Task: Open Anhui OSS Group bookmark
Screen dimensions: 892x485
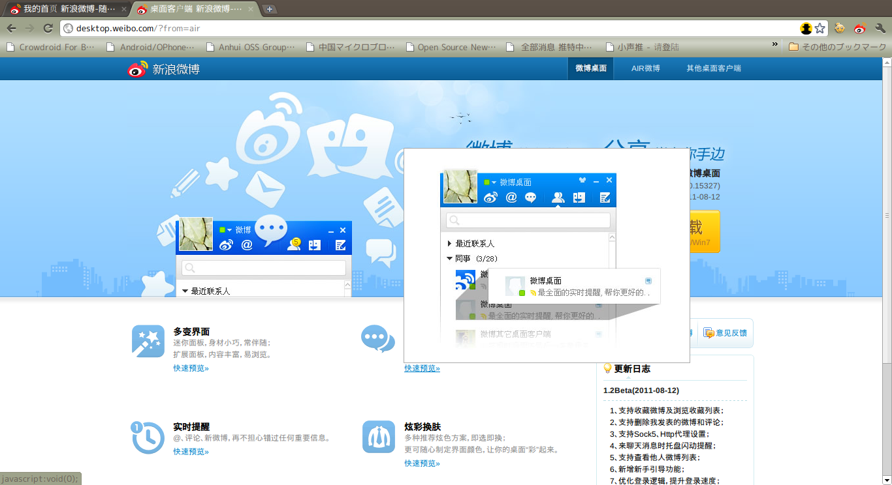Action: 250,47
